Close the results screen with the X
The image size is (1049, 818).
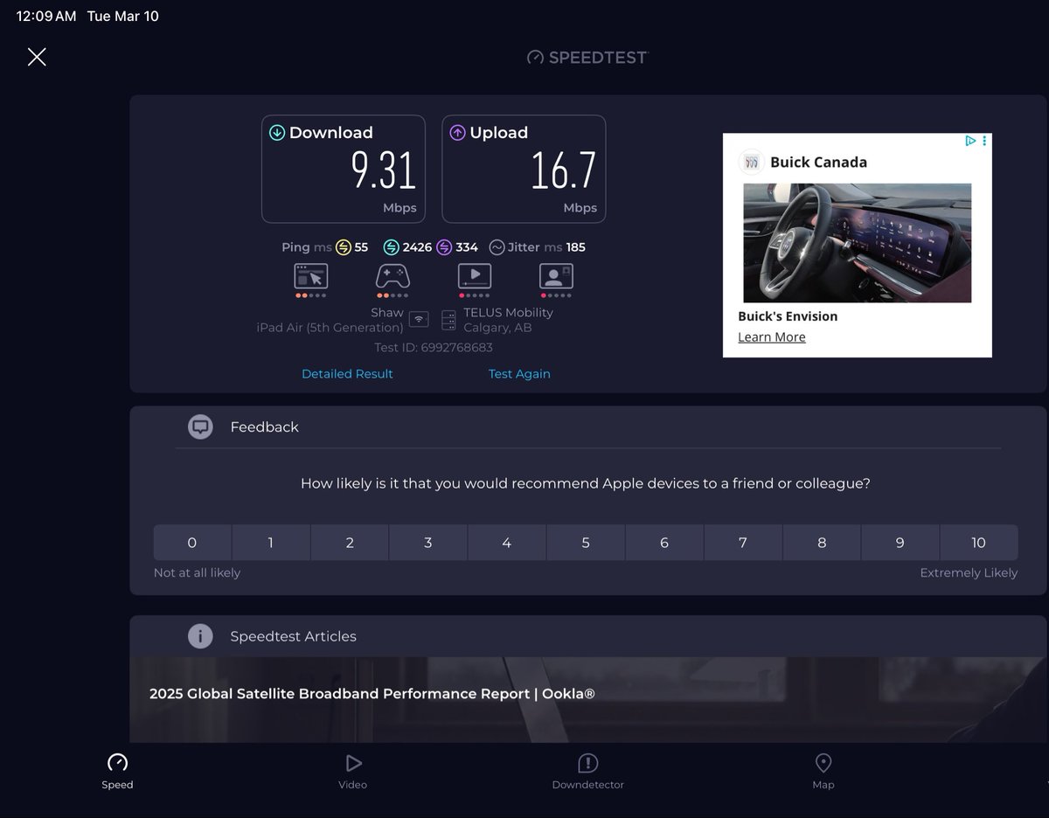pos(37,57)
